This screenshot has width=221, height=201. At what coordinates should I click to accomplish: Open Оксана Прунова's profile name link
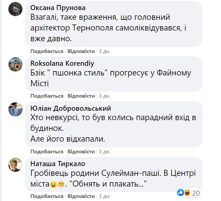point(58,8)
